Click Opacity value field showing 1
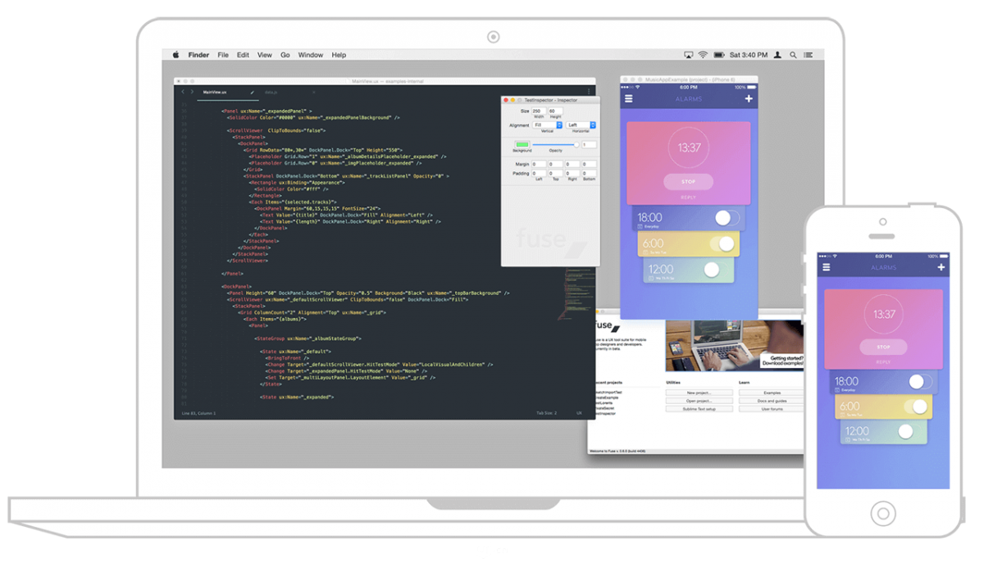Image resolution: width=984 pixels, height=563 pixels. click(x=589, y=144)
